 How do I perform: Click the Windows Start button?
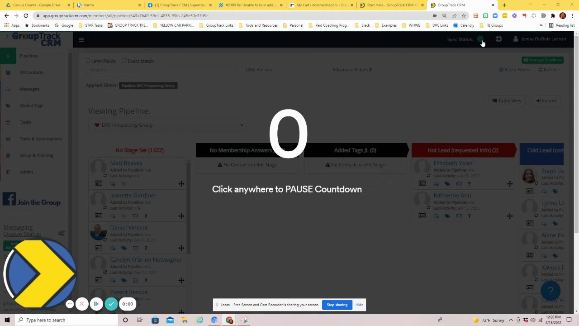pos(8,320)
